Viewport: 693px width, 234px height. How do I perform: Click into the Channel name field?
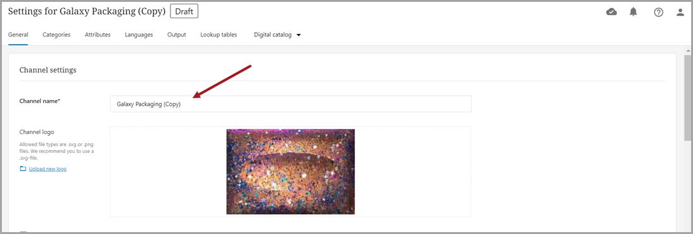(291, 104)
